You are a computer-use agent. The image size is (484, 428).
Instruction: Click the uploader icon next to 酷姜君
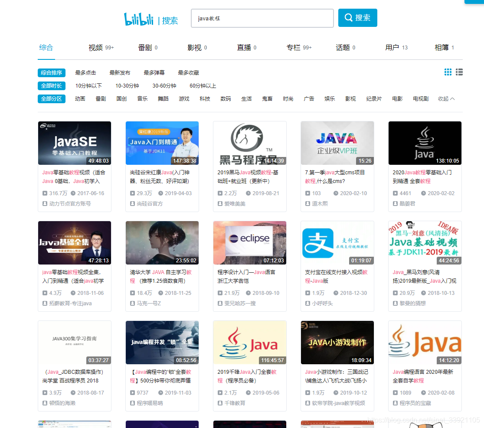[395, 203]
